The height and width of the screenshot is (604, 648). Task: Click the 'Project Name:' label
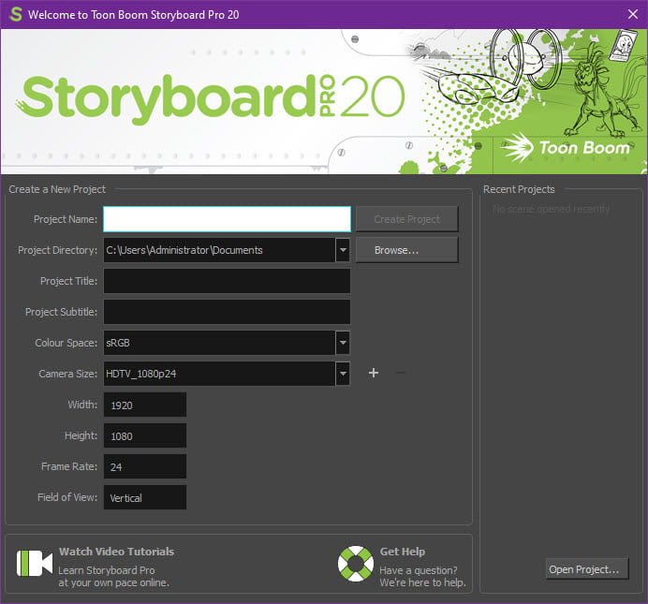tap(66, 219)
